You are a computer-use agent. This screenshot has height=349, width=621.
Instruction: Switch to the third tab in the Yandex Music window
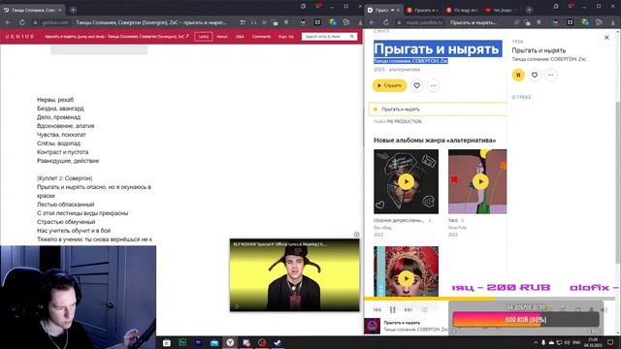(462, 10)
